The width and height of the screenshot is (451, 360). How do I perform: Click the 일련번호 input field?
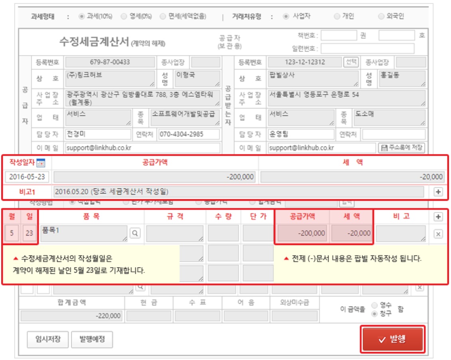tap(368, 48)
